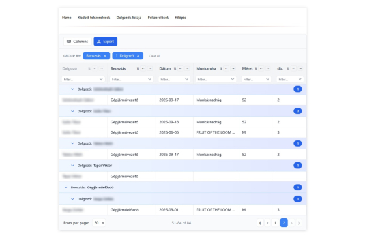
Task: Click the filter funnel icon under Dátum column
Action: [x=186, y=79]
